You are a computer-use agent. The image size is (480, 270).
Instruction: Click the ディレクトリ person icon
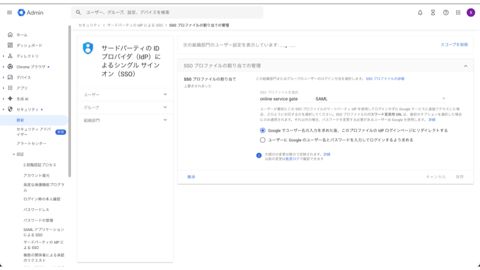point(10,56)
